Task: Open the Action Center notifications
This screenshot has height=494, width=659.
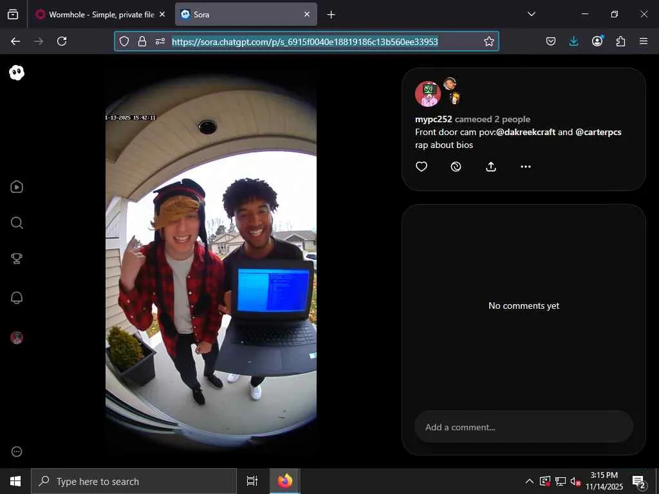Action: [639, 481]
